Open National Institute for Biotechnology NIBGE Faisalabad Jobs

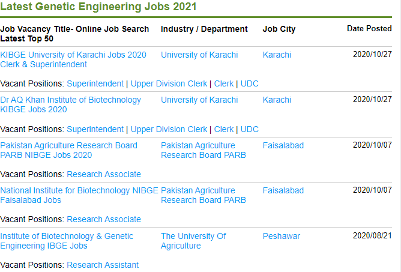[x=79, y=195]
